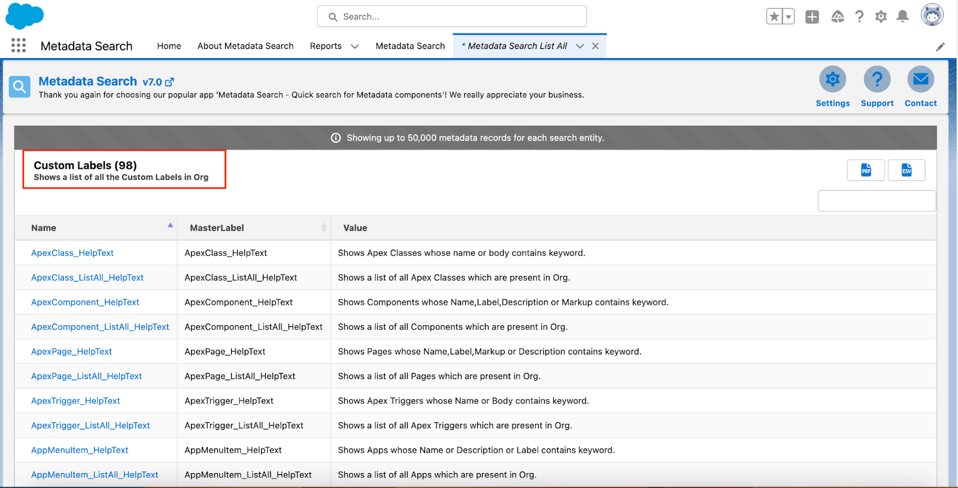Sort by MasterLabel column arrows
This screenshot has height=488, width=958.
(324, 228)
